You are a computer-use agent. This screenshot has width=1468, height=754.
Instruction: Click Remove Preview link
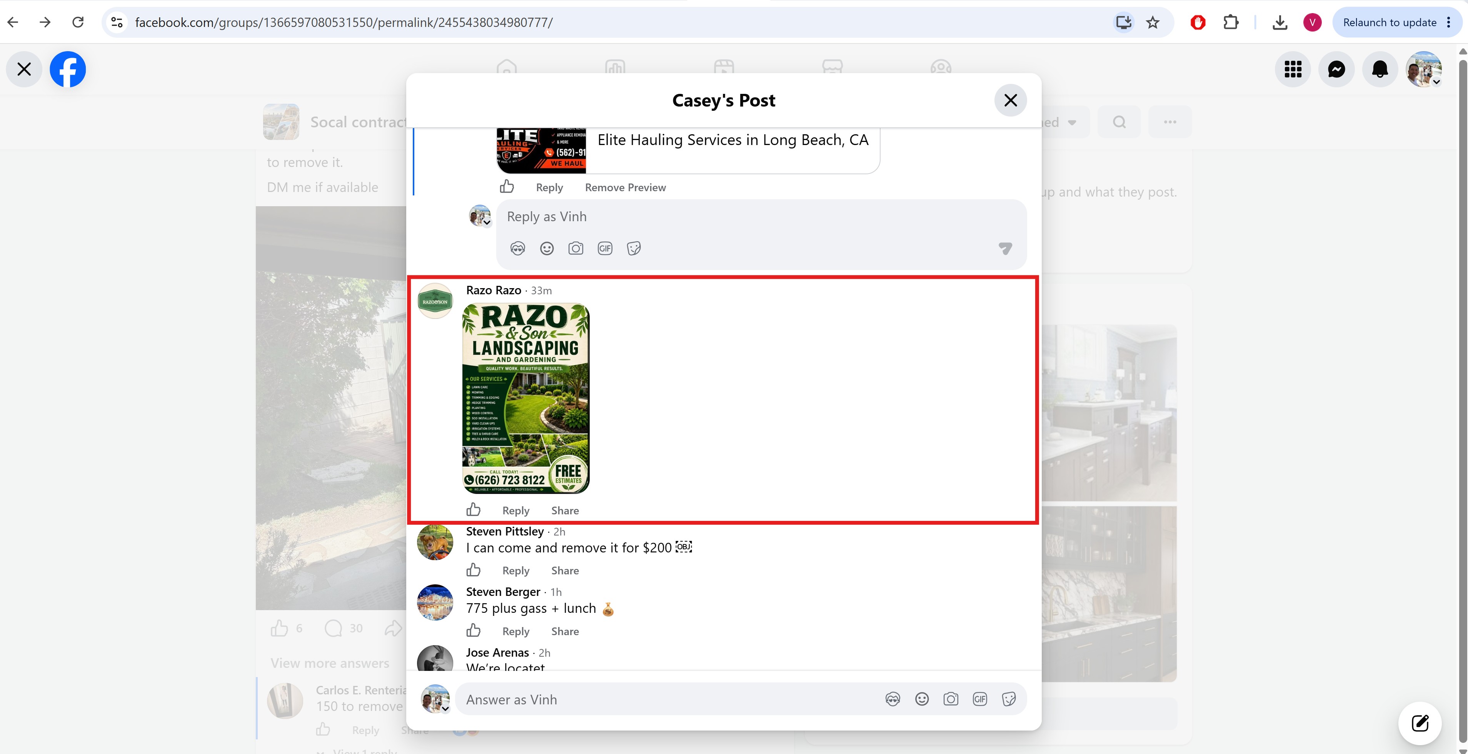[x=625, y=187]
